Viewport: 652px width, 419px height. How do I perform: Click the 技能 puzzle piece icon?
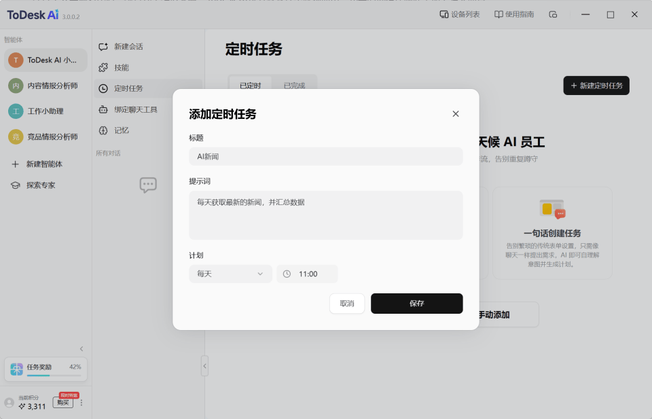[x=103, y=67]
